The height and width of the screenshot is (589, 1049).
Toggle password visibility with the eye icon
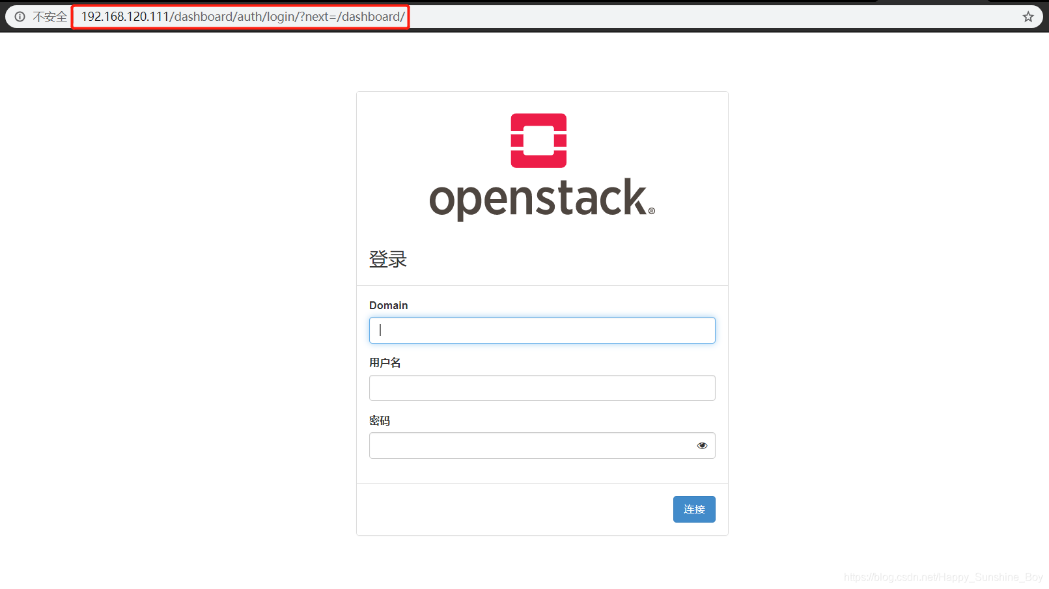pos(702,446)
